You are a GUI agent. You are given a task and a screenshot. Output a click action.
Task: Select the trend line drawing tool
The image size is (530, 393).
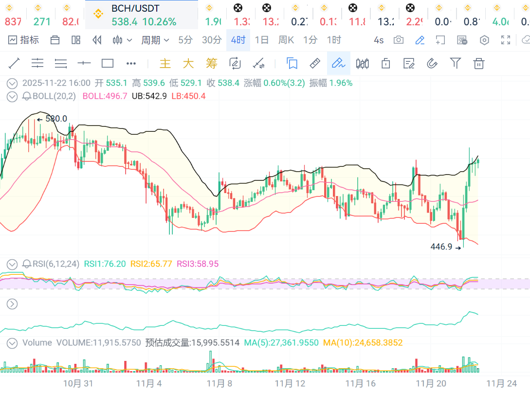click(x=14, y=63)
